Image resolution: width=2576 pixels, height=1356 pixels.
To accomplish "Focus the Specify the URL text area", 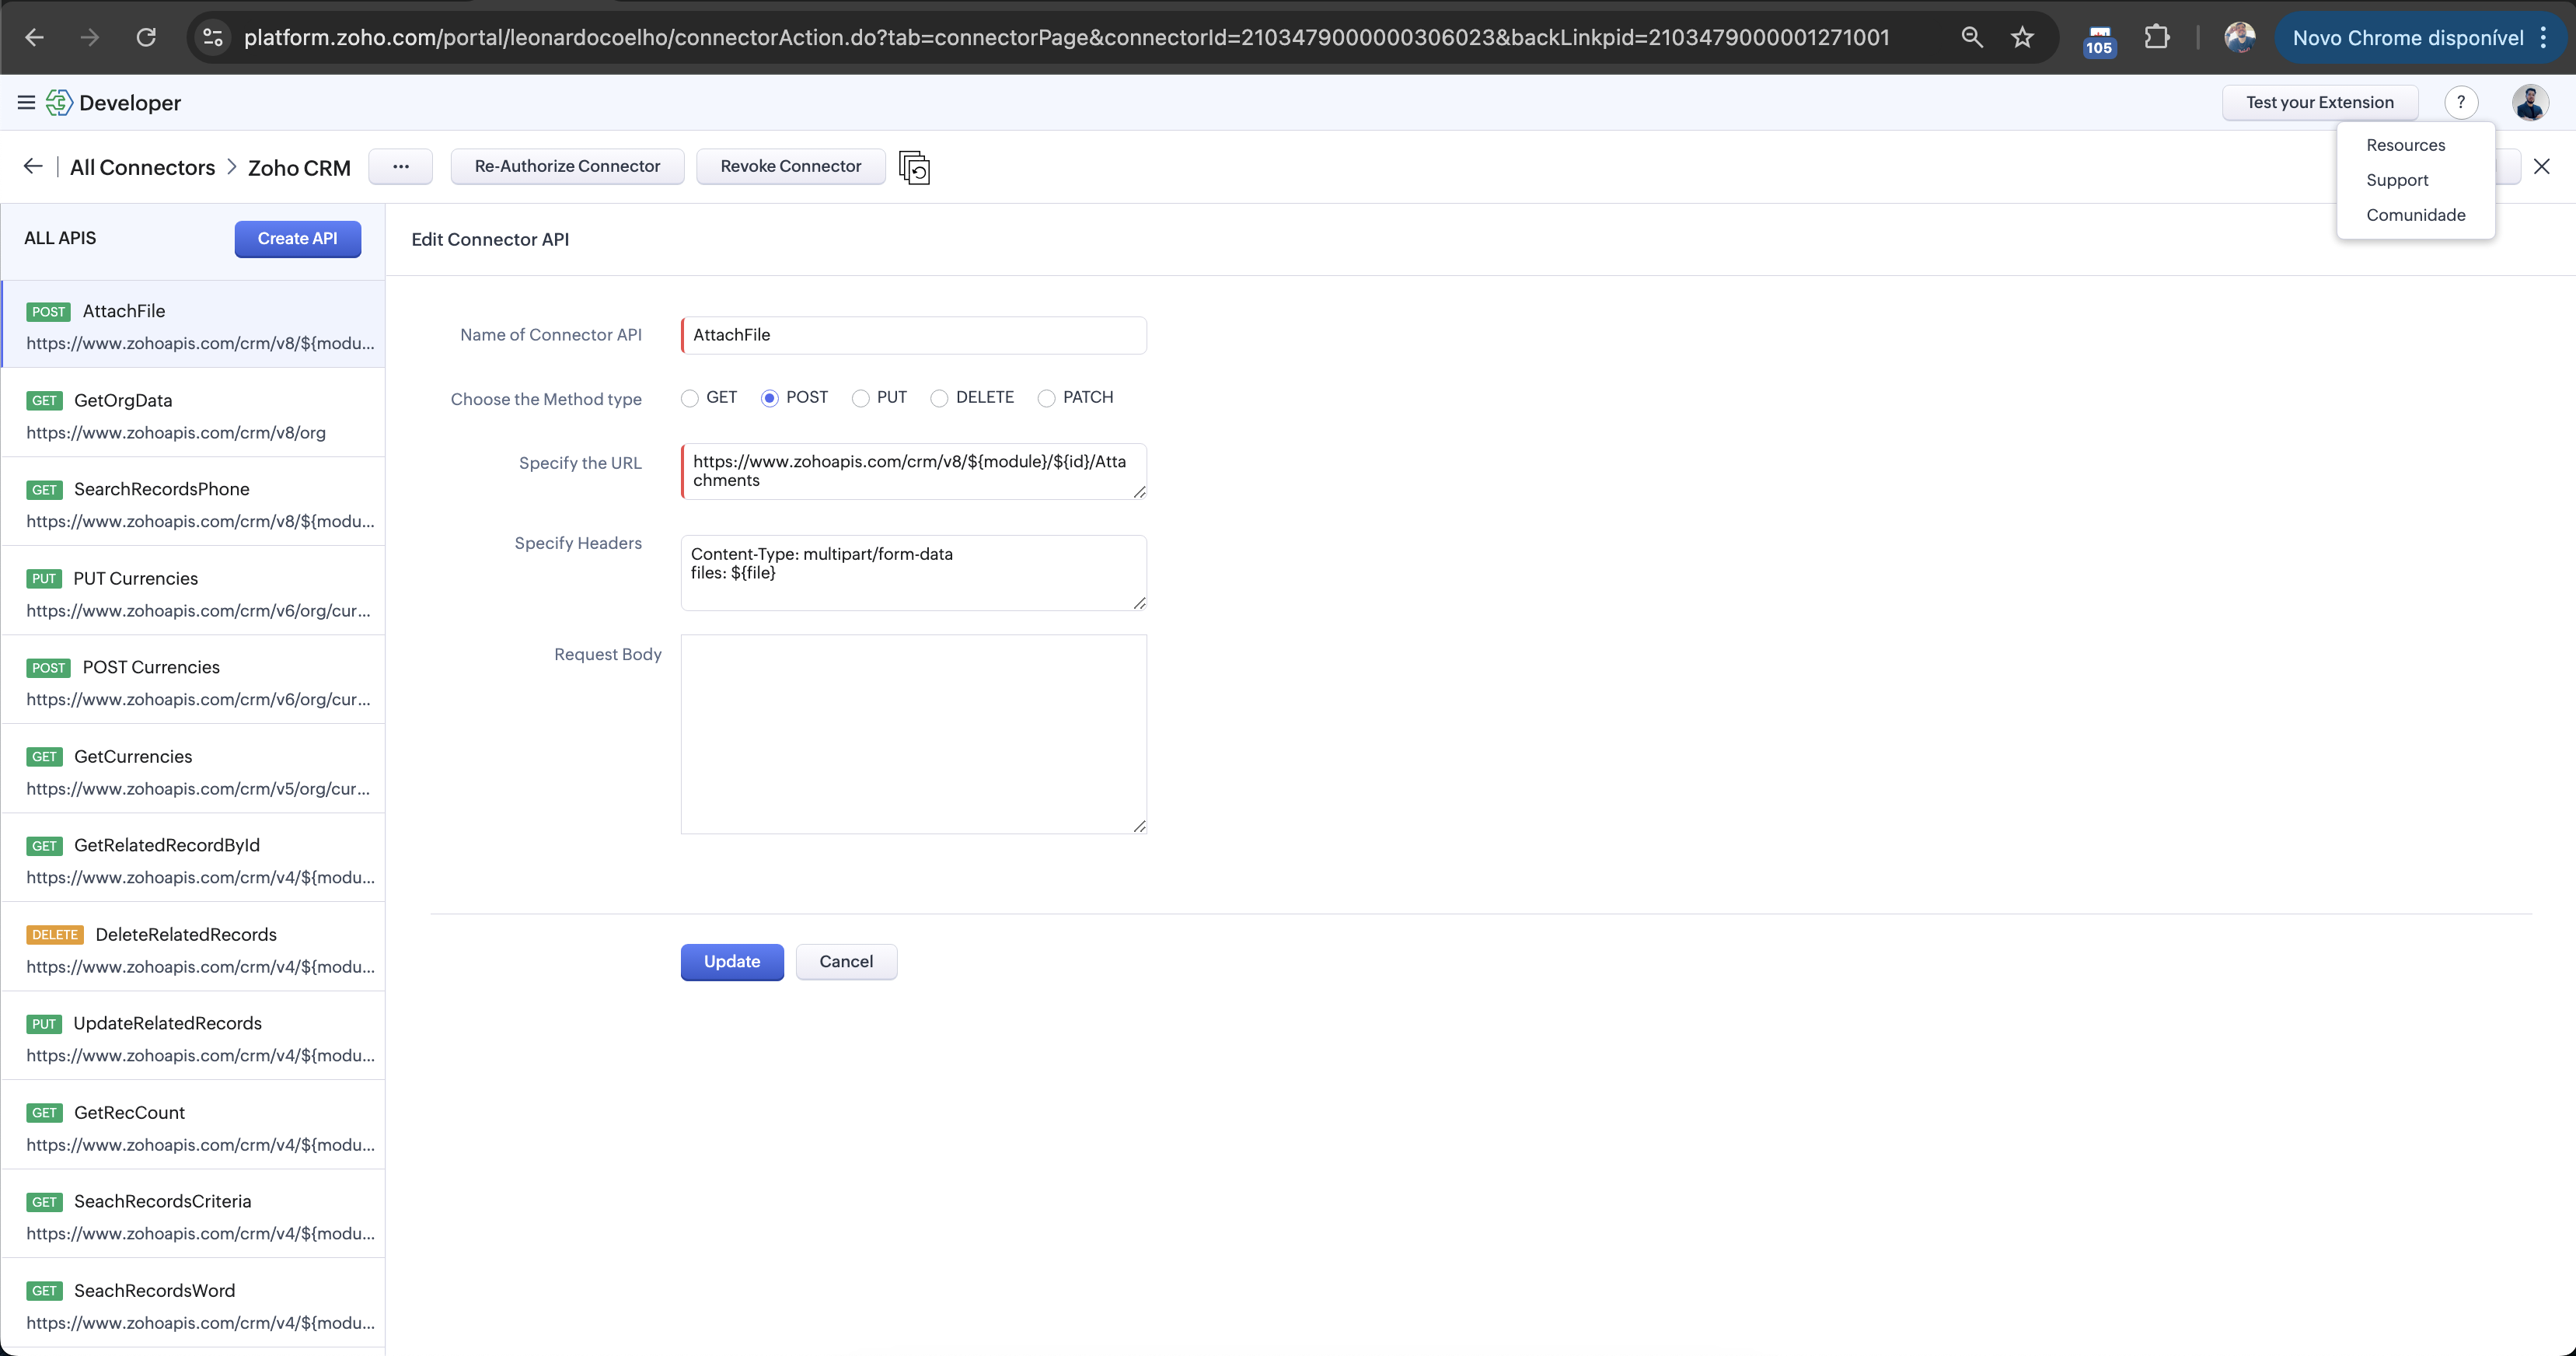I will coord(914,471).
